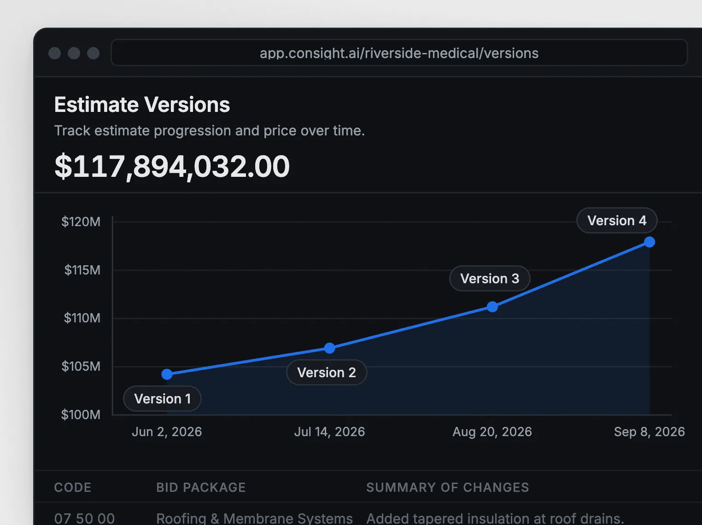Viewport: 702px width, 525px height.
Task: Click the $115M y-axis label
Action: [x=82, y=270]
